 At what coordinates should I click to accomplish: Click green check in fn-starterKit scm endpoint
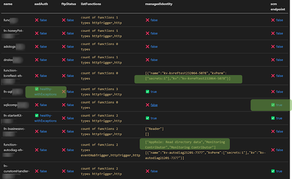pyautogui.click(x=273, y=118)
